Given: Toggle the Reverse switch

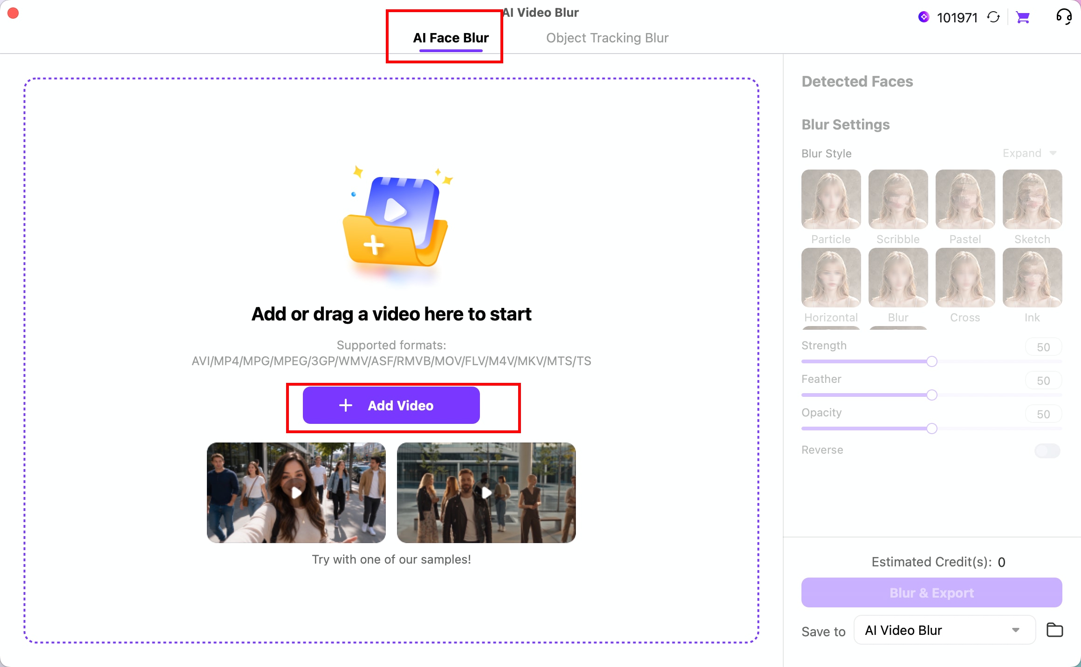Looking at the screenshot, I should [x=1047, y=450].
